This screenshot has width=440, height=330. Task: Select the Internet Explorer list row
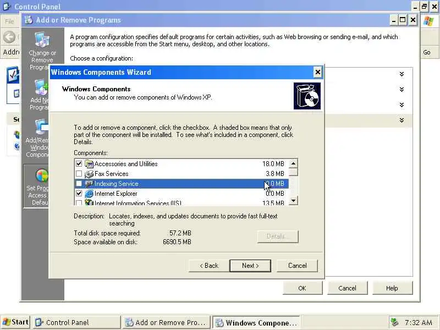182,194
